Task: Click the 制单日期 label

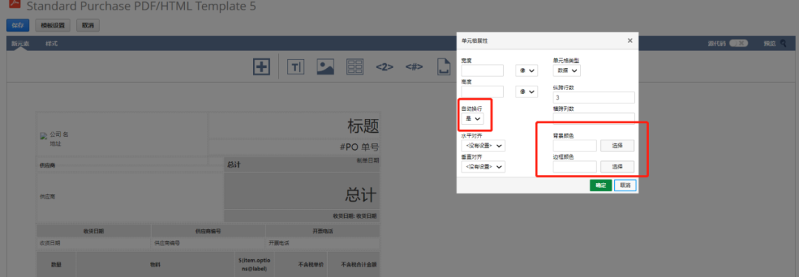Action: [368, 160]
